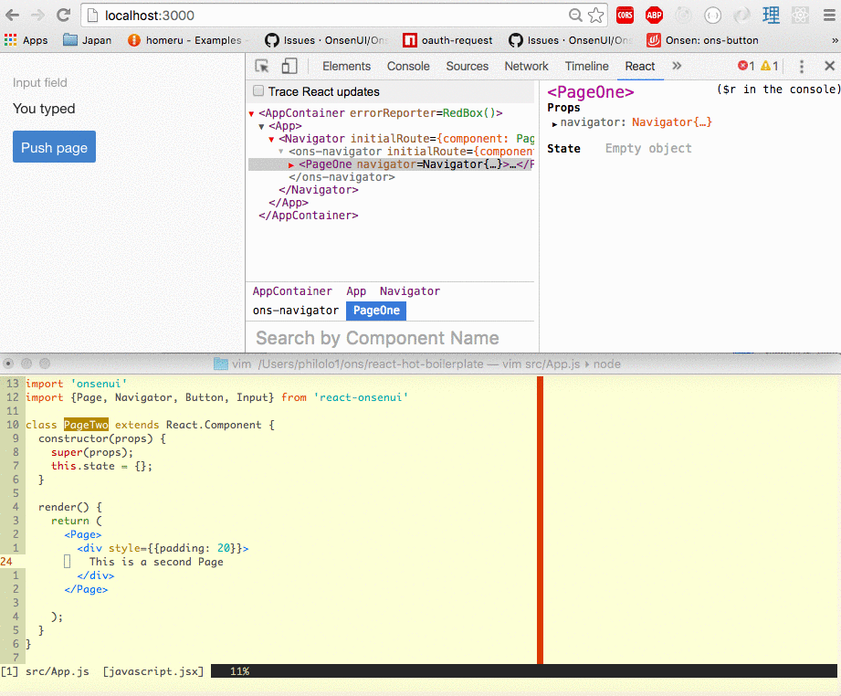Image resolution: width=841 pixels, height=696 pixels.
Task: Open the Network tab in DevTools
Action: [x=526, y=66]
